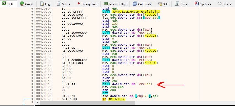Viewport: 235px width, 106px height.
Task: Select the push eax instruction at 0042054E
Action: tap(110, 81)
